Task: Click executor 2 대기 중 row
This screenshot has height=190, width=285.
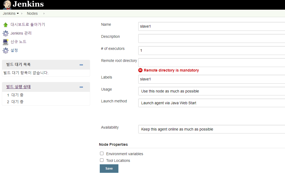Action: (x=46, y=102)
